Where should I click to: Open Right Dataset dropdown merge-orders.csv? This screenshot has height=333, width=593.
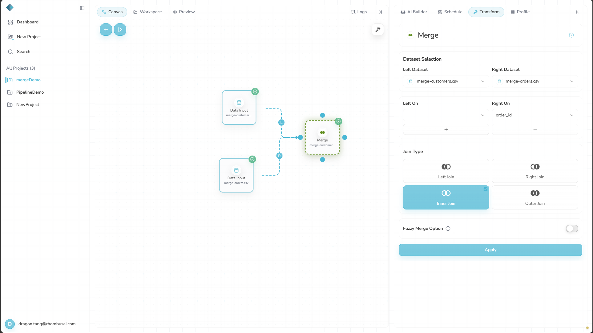point(535,81)
